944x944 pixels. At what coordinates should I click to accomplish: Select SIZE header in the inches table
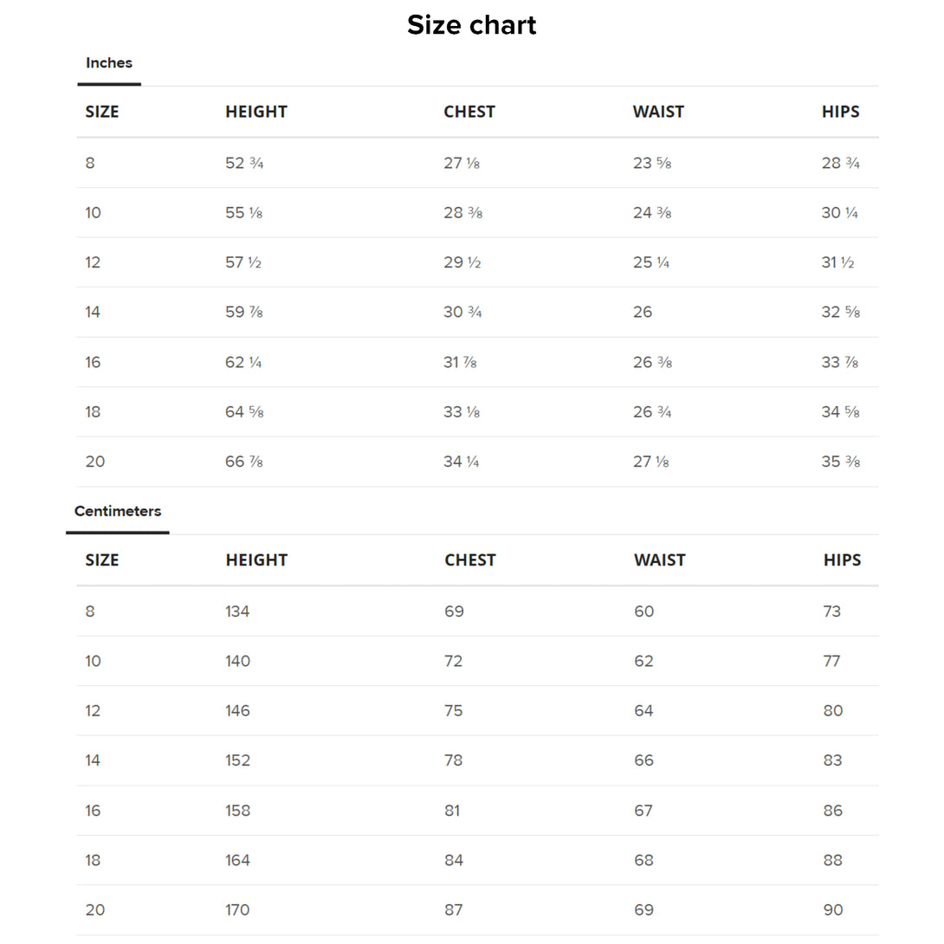pyautogui.click(x=102, y=112)
